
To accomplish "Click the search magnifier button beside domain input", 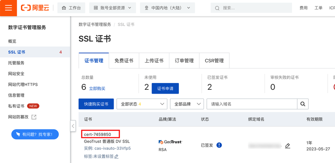I will 303,104.
